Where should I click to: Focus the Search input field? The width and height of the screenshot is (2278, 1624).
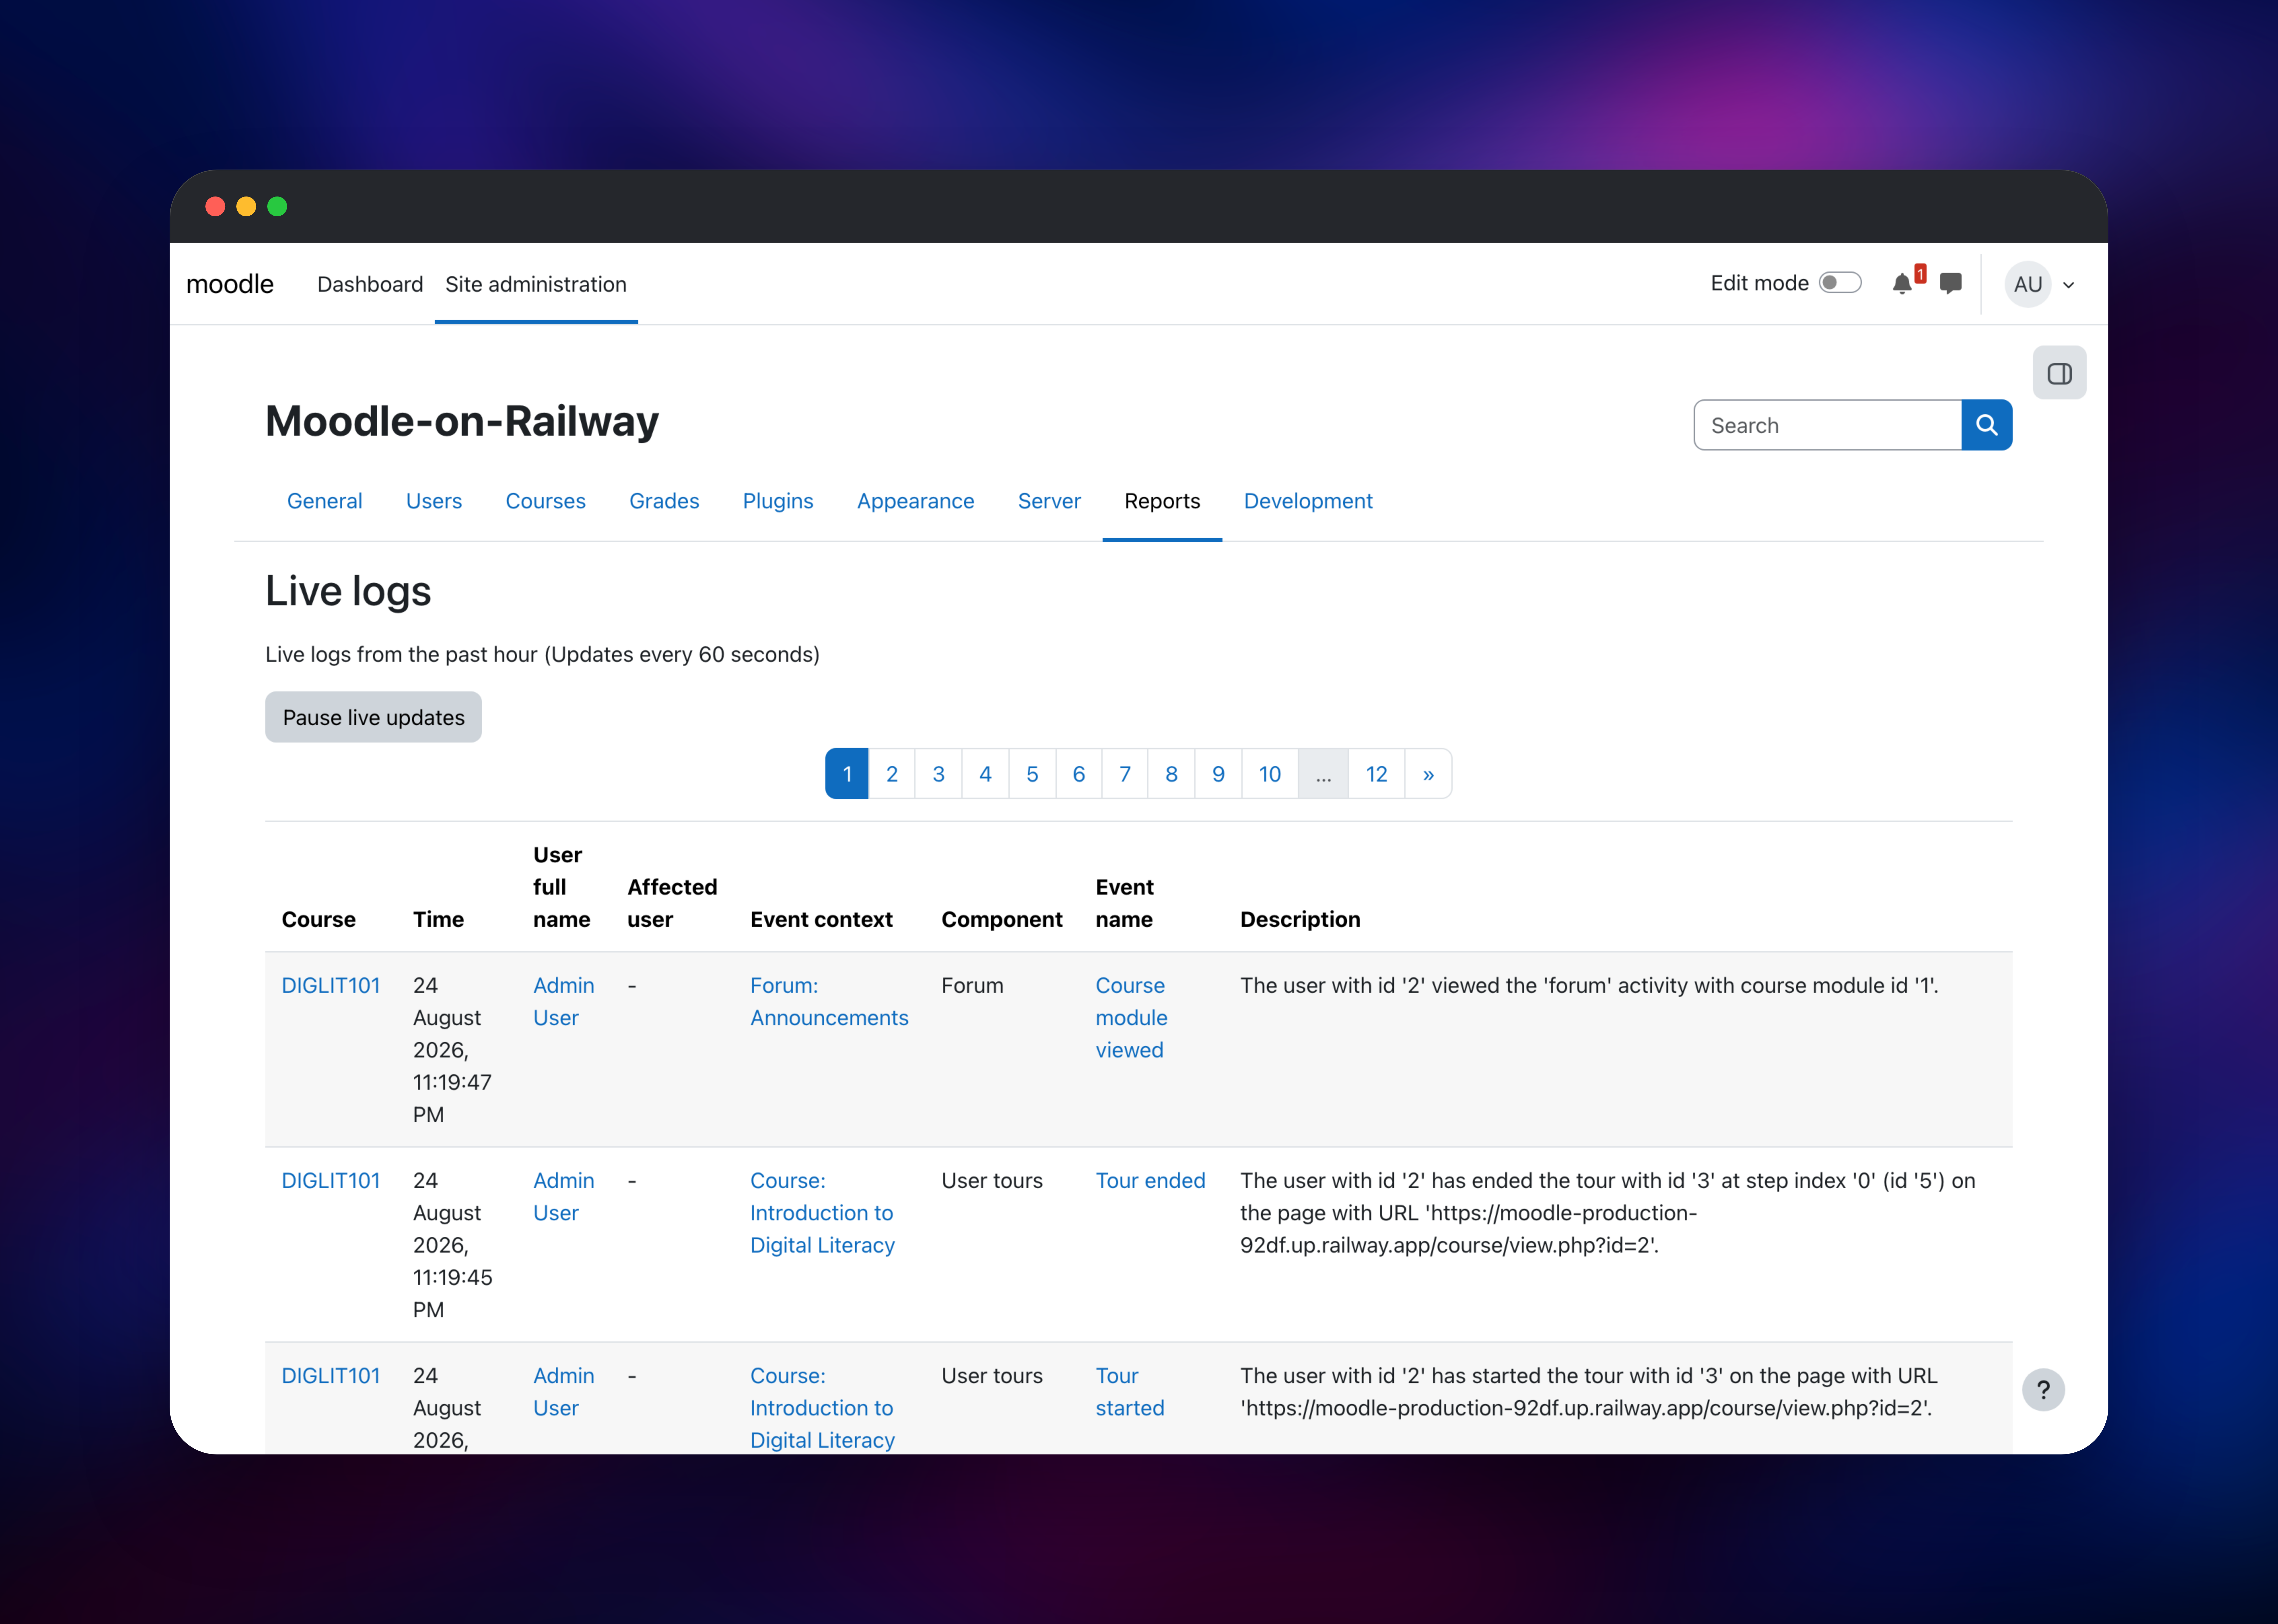[1828, 425]
